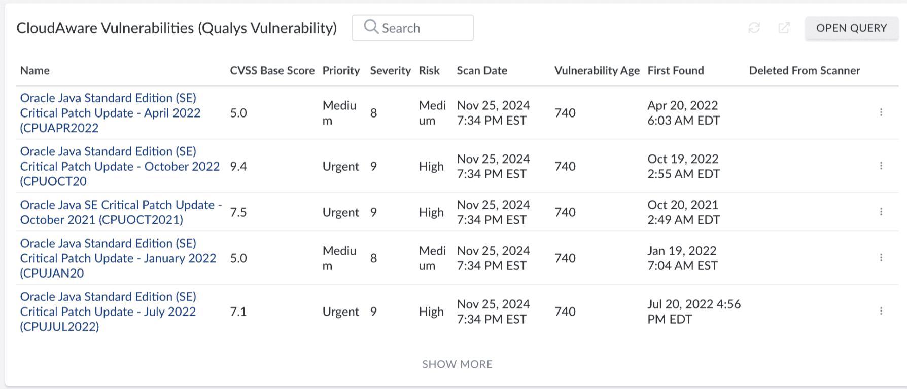Click the Vulnerability Age column header

(597, 71)
